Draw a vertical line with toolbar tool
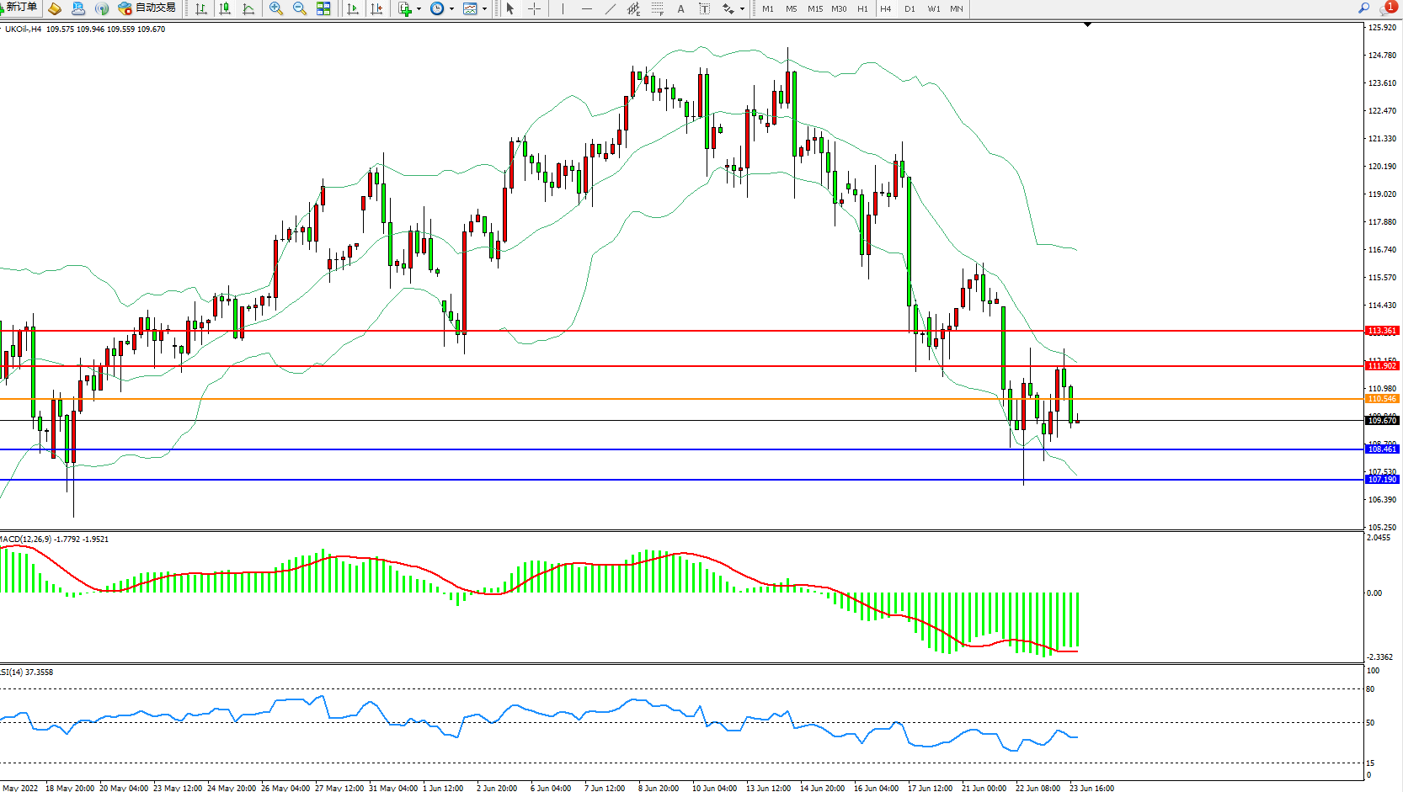 point(563,8)
